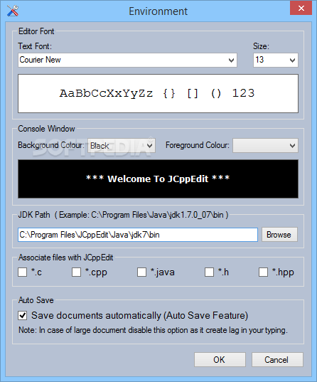The image size is (317, 382).
Task: Open the font Size dropdown
Action: tap(275, 60)
